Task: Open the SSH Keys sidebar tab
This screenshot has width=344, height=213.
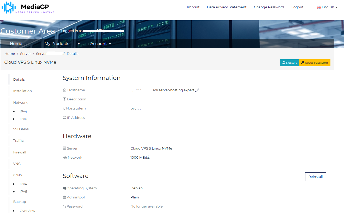Action: pos(21,129)
